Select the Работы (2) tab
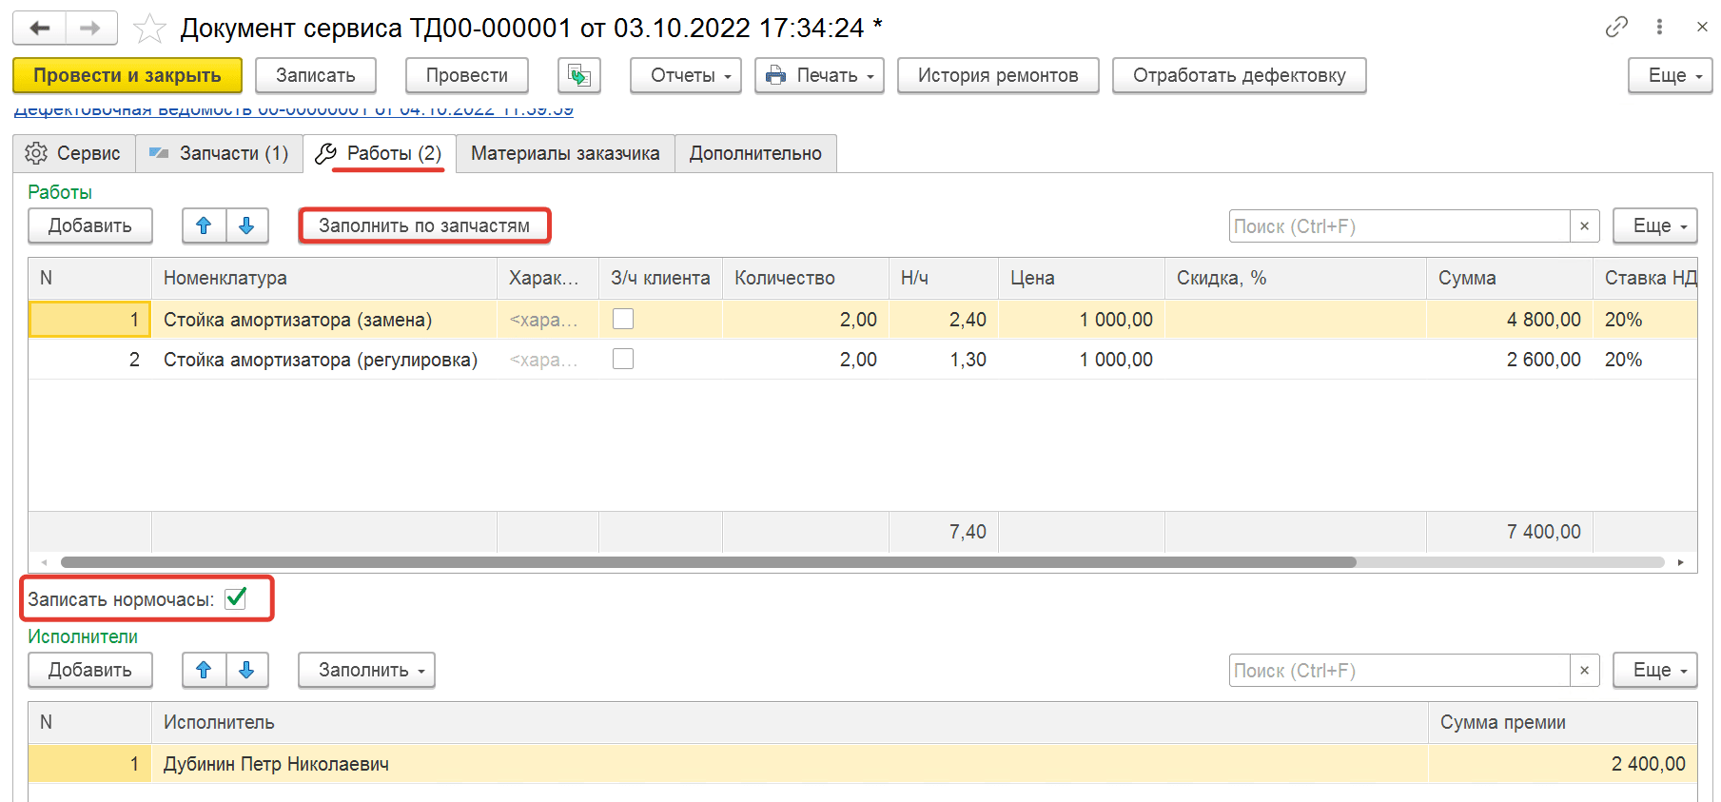This screenshot has width=1721, height=802. click(380, 153)
